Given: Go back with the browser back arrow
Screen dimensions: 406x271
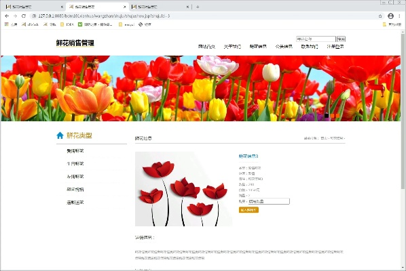Looking at the screenshot, I should click(x=7, y=16).
